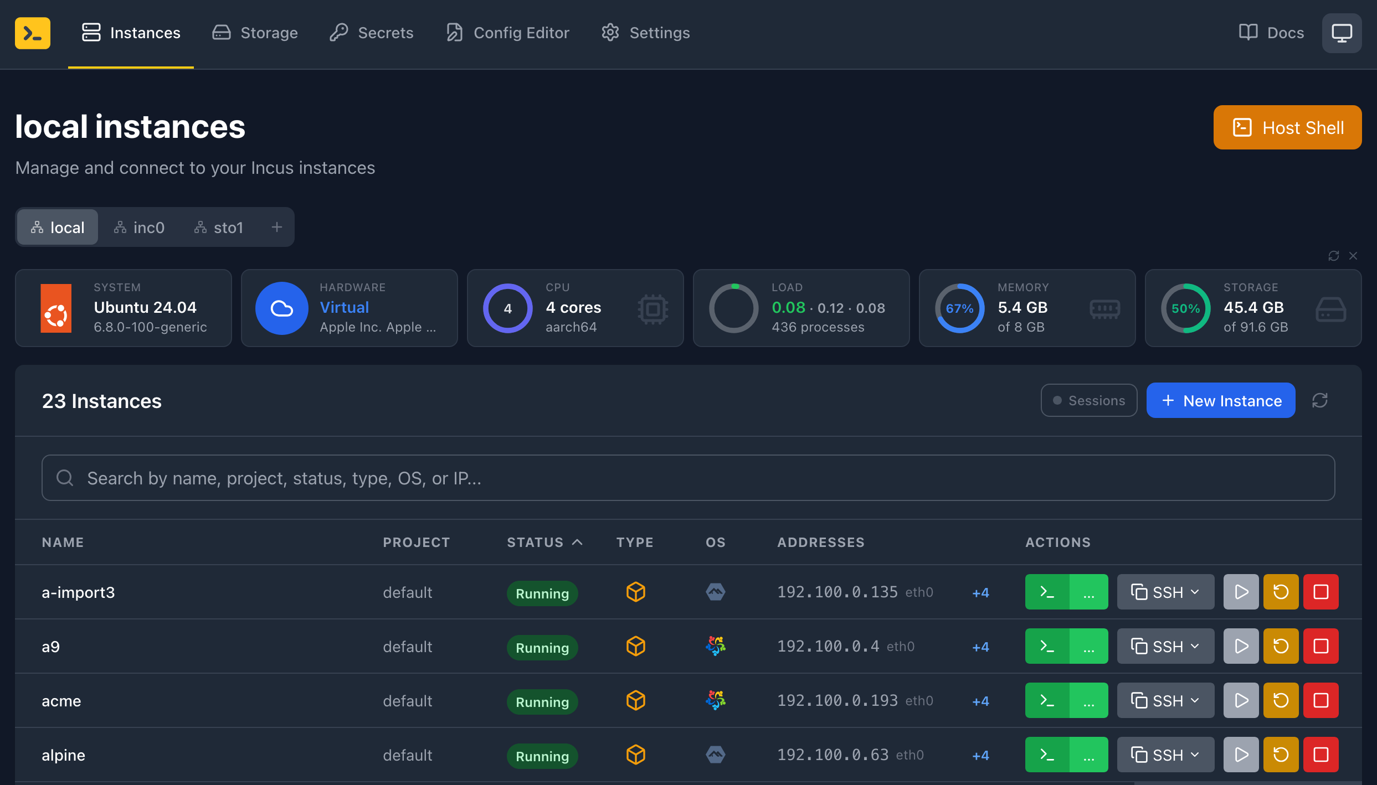Launch the Host Shell
This screenshot has width=1377, height=785.
click(1287, 127)
